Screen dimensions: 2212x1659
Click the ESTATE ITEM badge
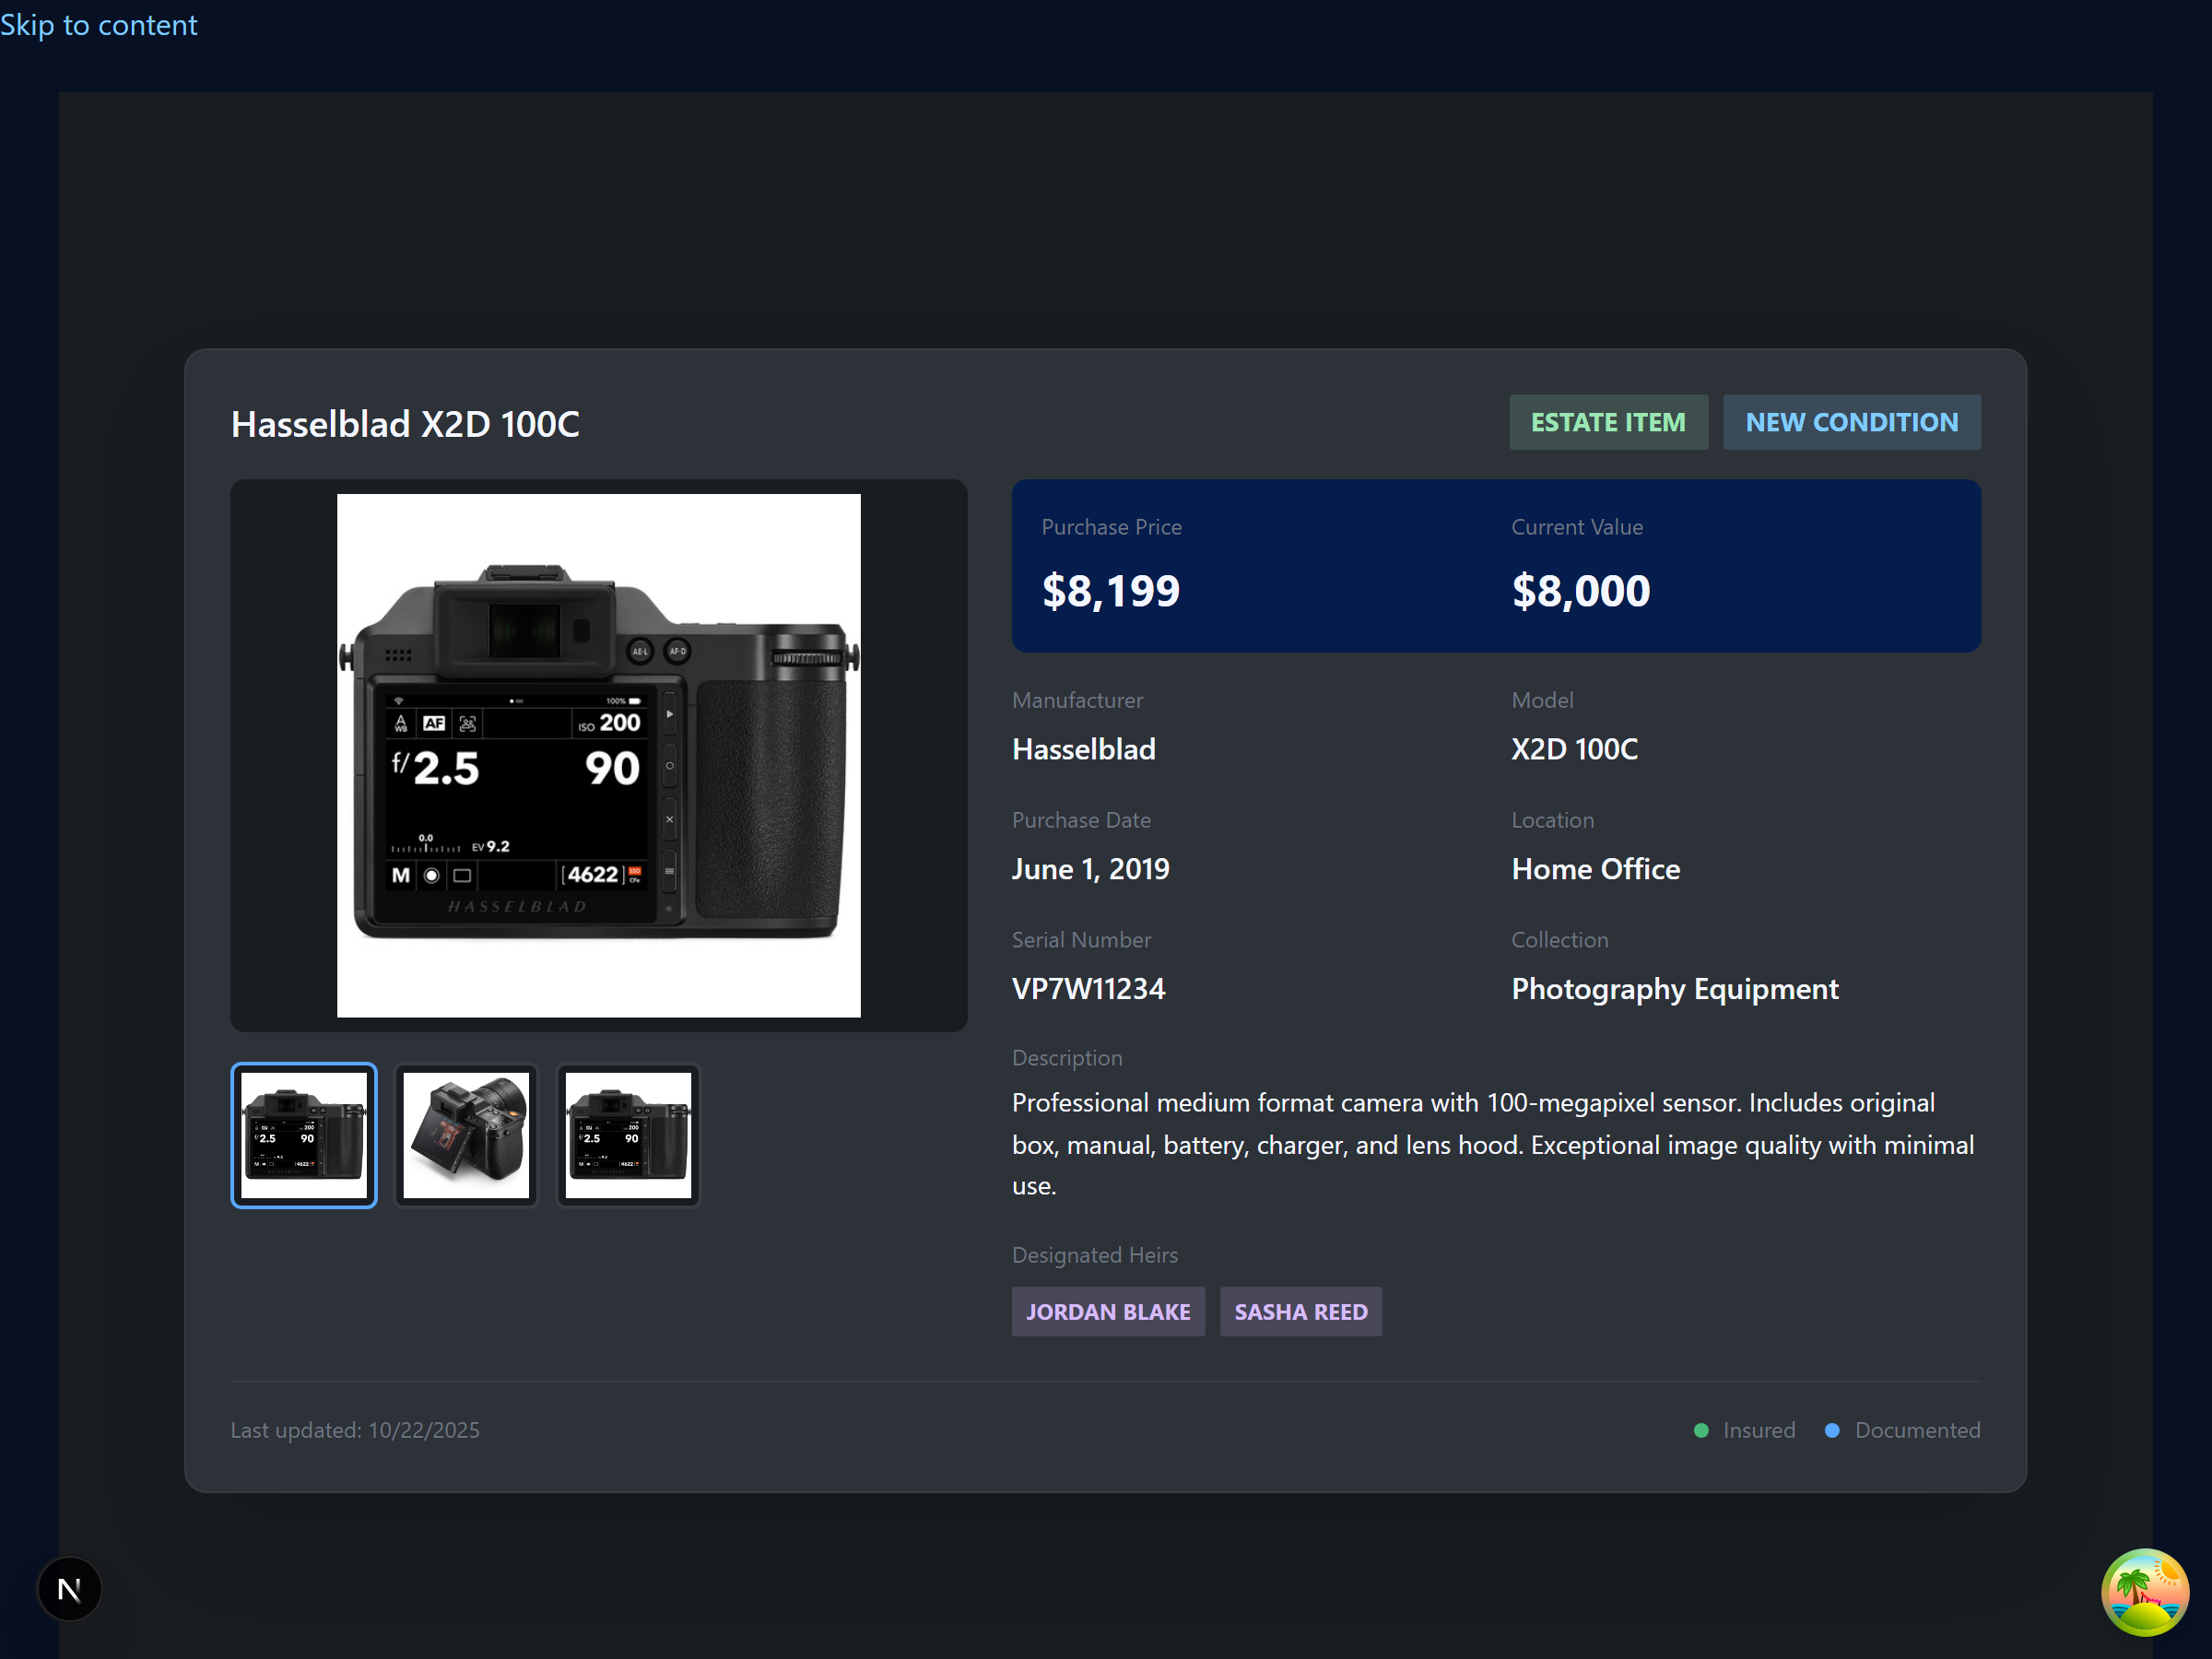1608,422
